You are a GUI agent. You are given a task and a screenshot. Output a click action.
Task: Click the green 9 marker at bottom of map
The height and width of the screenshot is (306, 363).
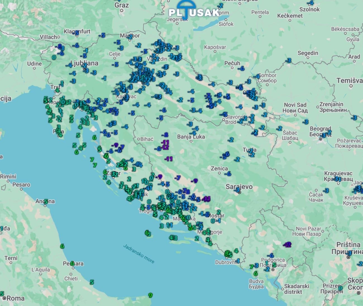(x=150, y=295)
